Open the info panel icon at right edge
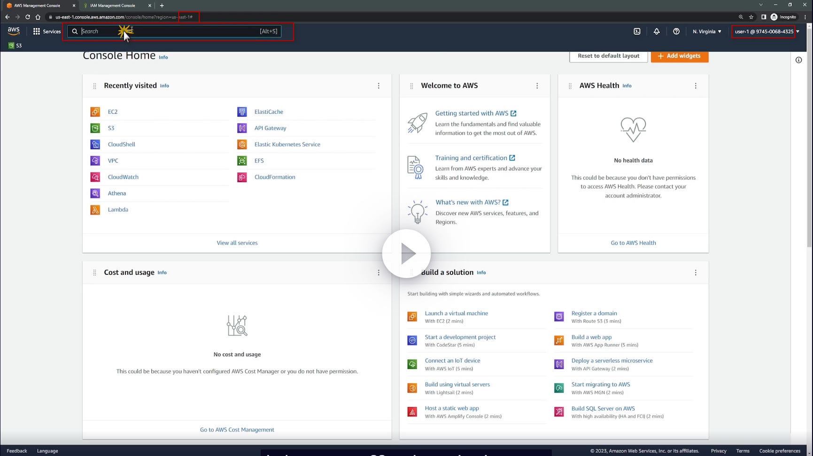This screenshot has width=813, height=456. tap(798, 60)
